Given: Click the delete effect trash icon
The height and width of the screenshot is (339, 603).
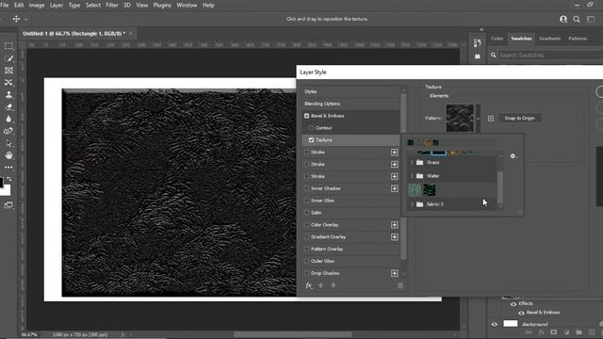Looking at the screenshot, I should coord(399,285).
